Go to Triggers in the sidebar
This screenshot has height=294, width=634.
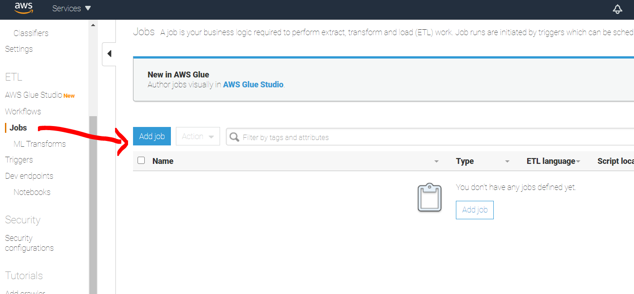(19, 160)
